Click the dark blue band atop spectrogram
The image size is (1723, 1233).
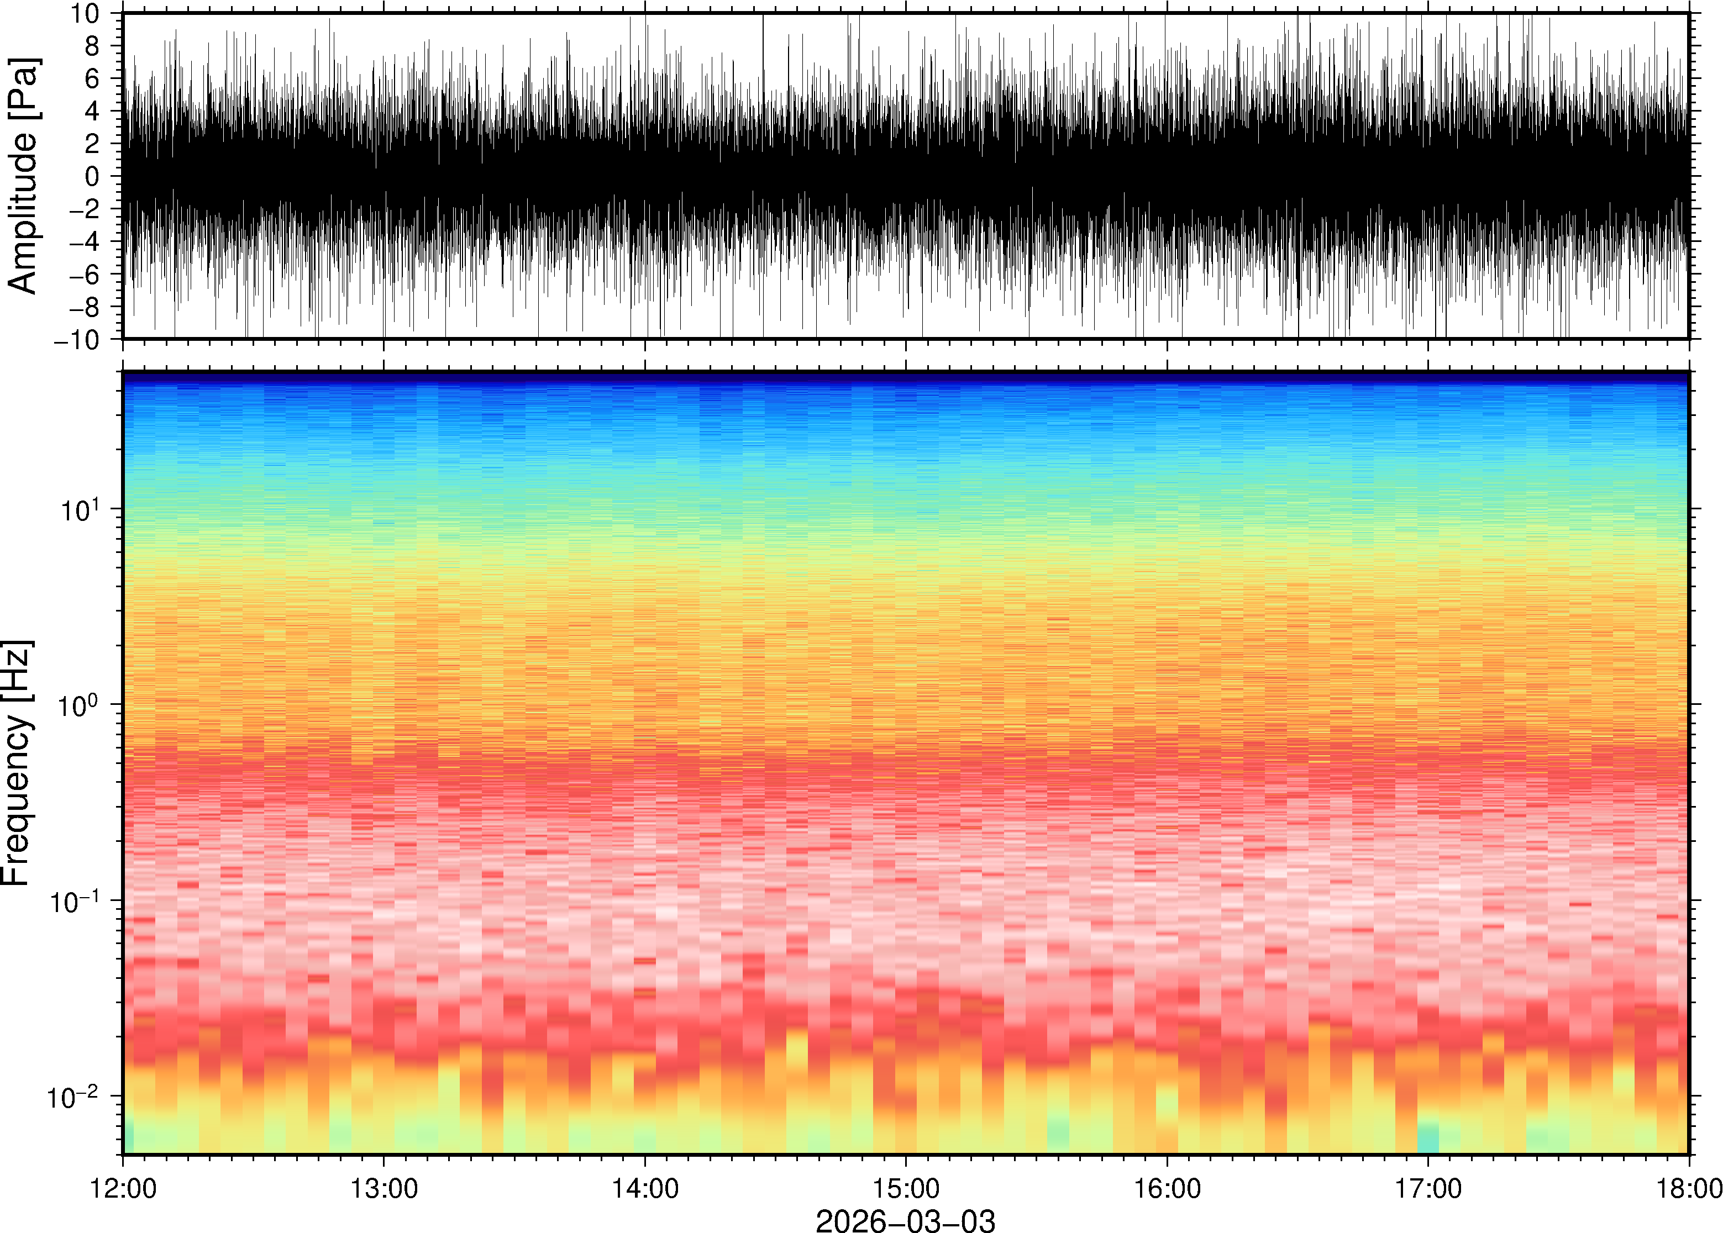905,376
